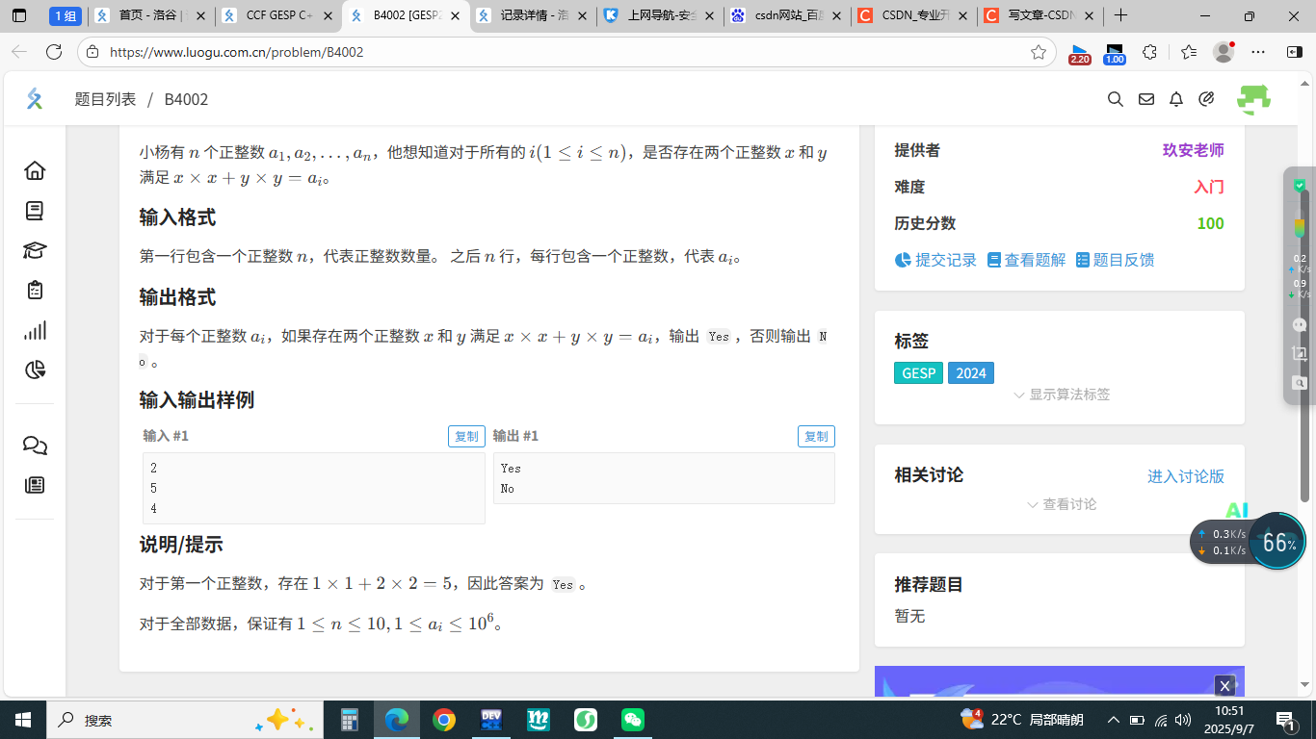Show hidden system tray icons chevron
The height and width of the screenshot is (739, 1316).
click(x=1114, y=720)
